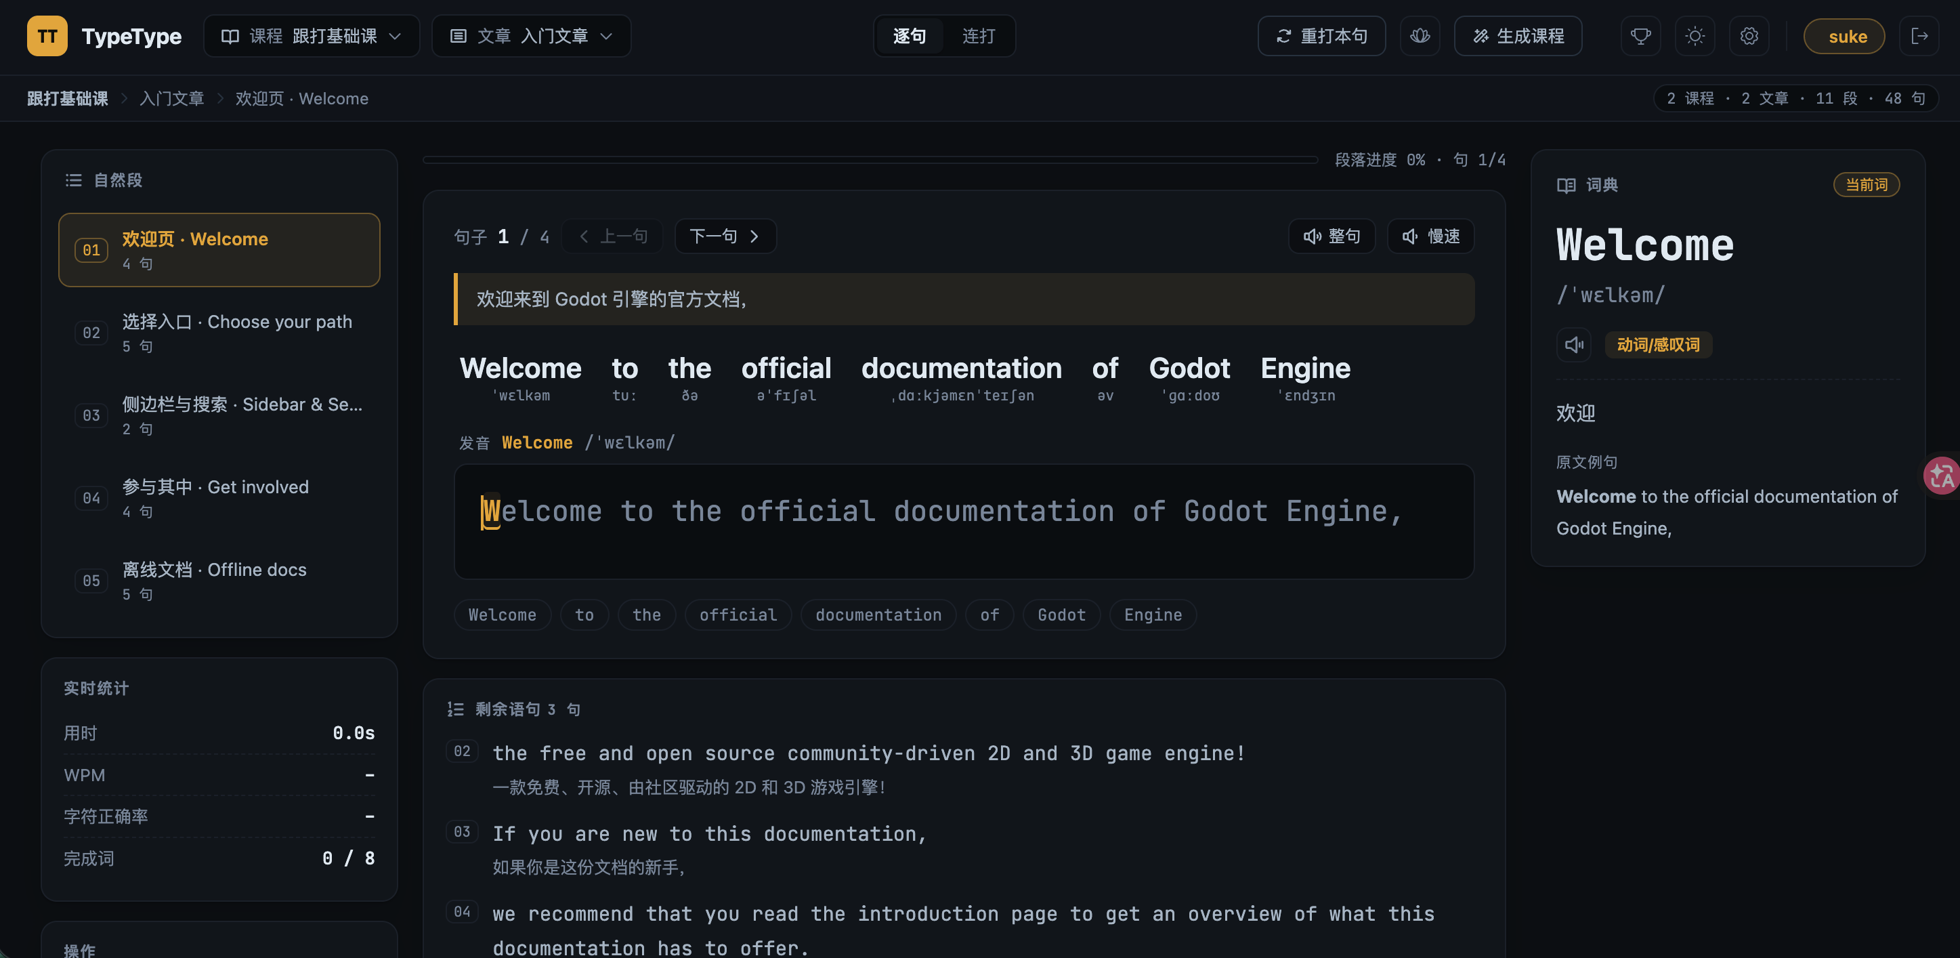Open the 文章 入门文章 dropdown
Viewport: 1960px width, 958px height.
(531, 36)
